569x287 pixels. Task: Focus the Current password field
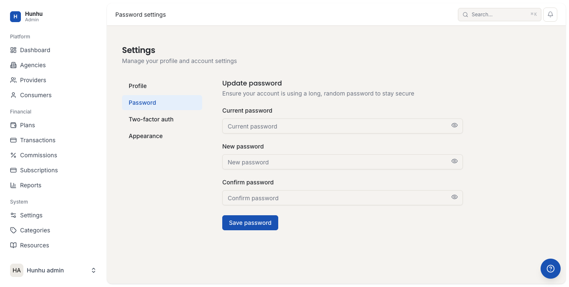click(x=343, y=126)
